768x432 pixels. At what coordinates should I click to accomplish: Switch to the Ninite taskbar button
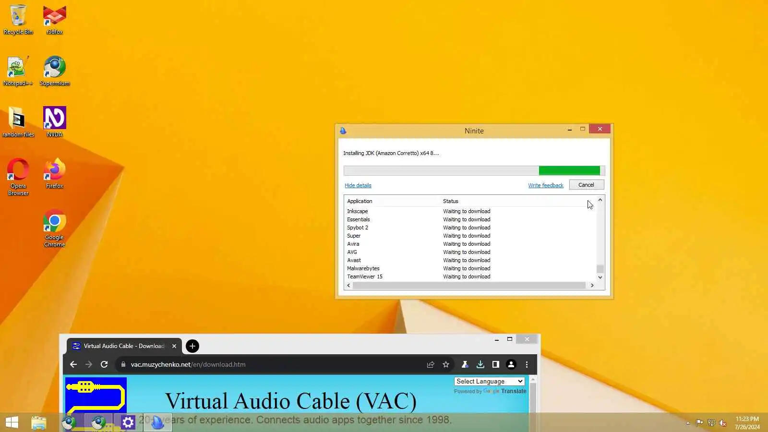[x=157, y=422]
